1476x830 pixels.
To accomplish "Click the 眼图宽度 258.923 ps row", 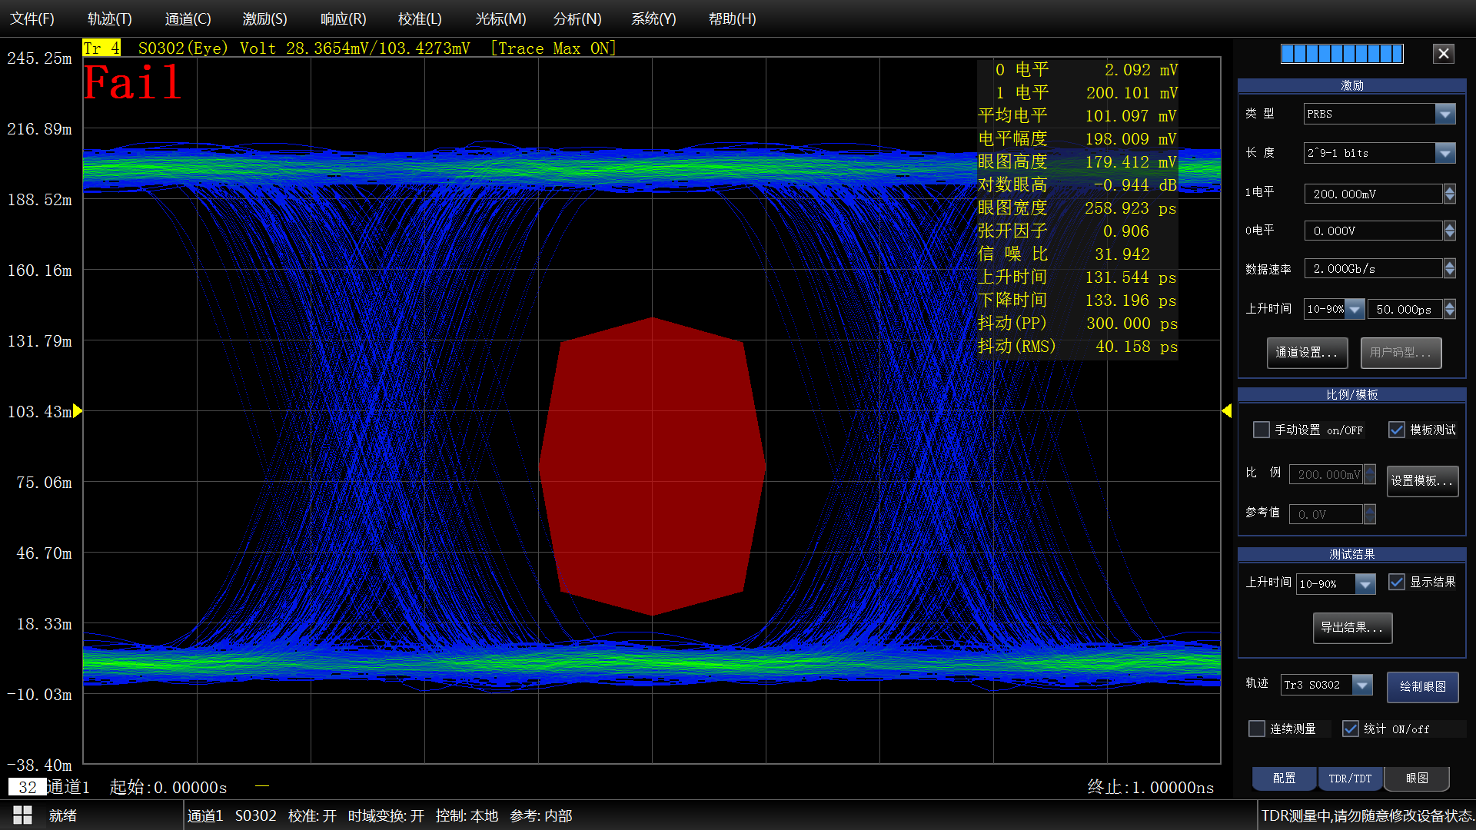I will [1077, 208].
